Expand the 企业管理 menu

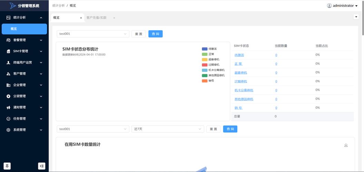(x=41, y=85)
